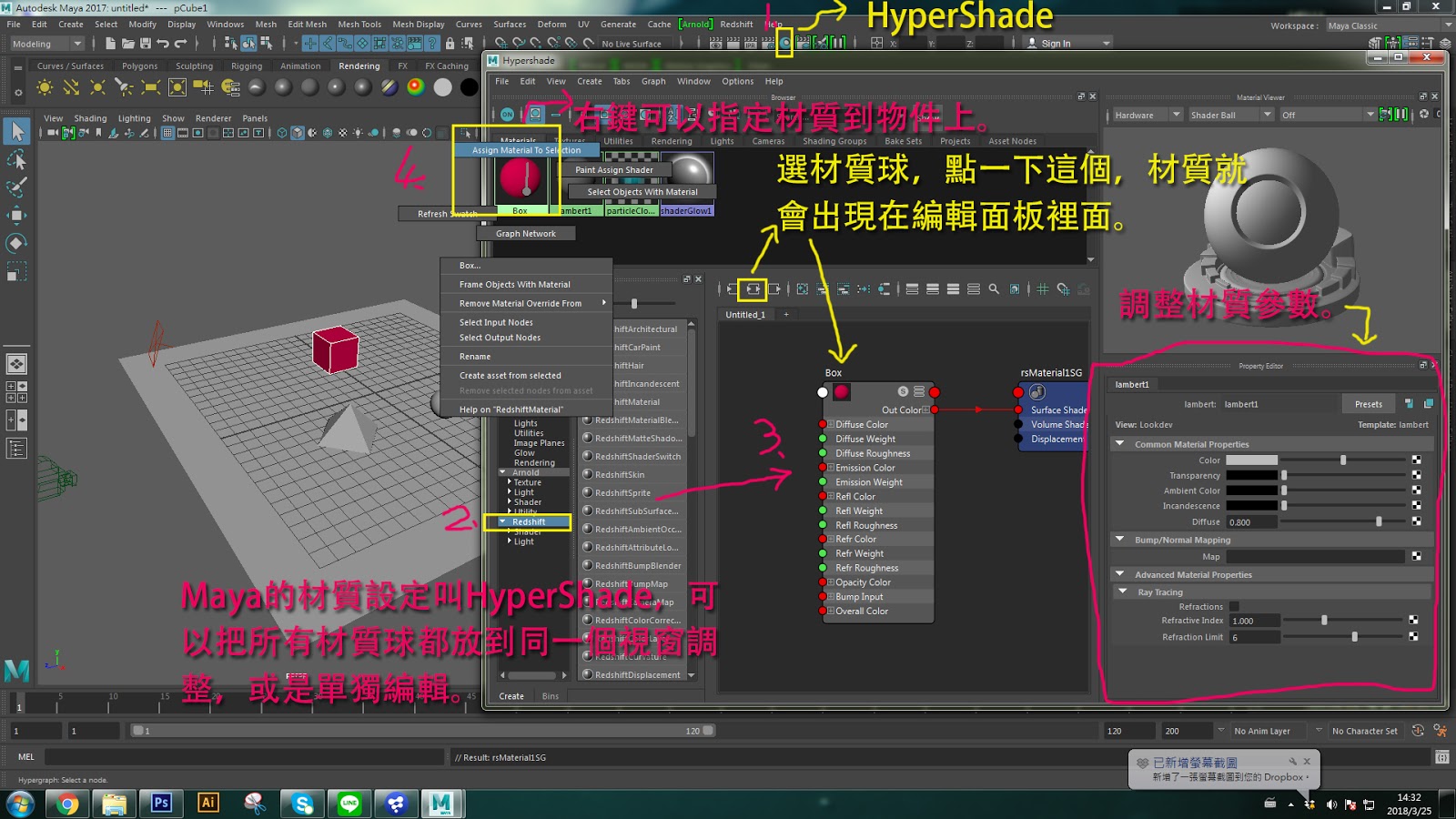Create a spot light from shelf

124,87
